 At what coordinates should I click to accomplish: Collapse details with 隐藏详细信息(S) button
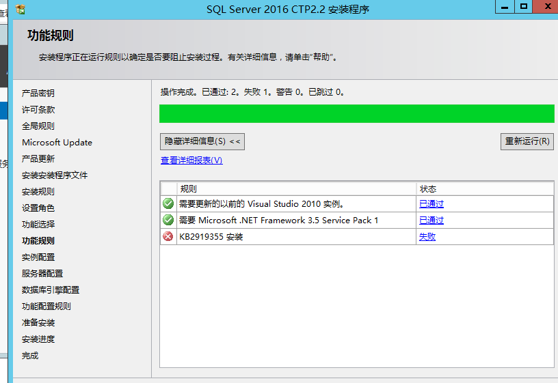coord(202,141)
